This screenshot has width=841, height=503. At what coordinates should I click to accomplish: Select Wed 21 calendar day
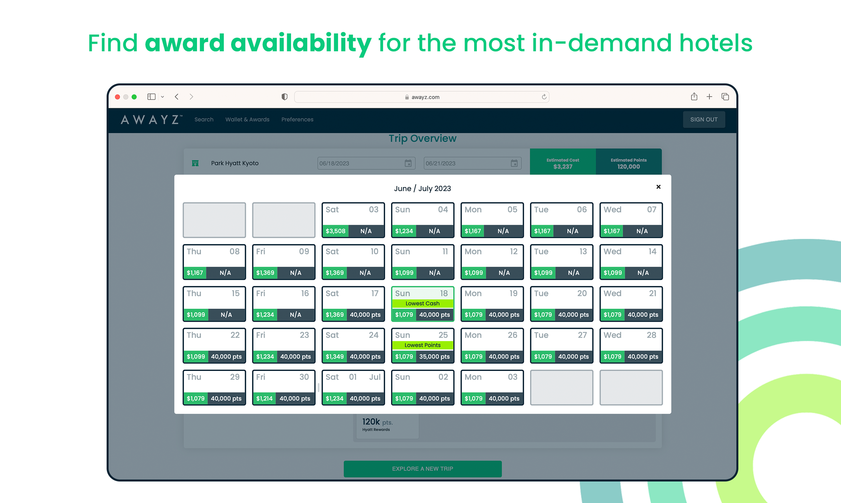pos(631,304)
